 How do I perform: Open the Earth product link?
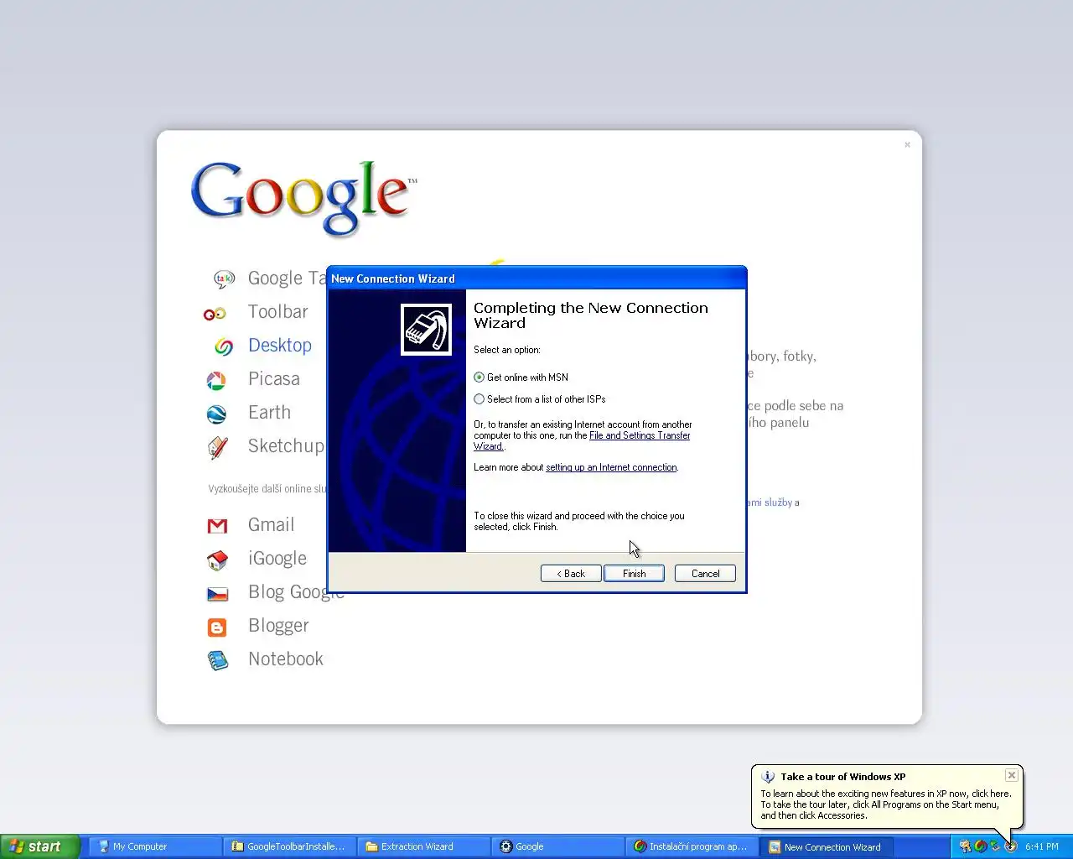tap(269, 413)
